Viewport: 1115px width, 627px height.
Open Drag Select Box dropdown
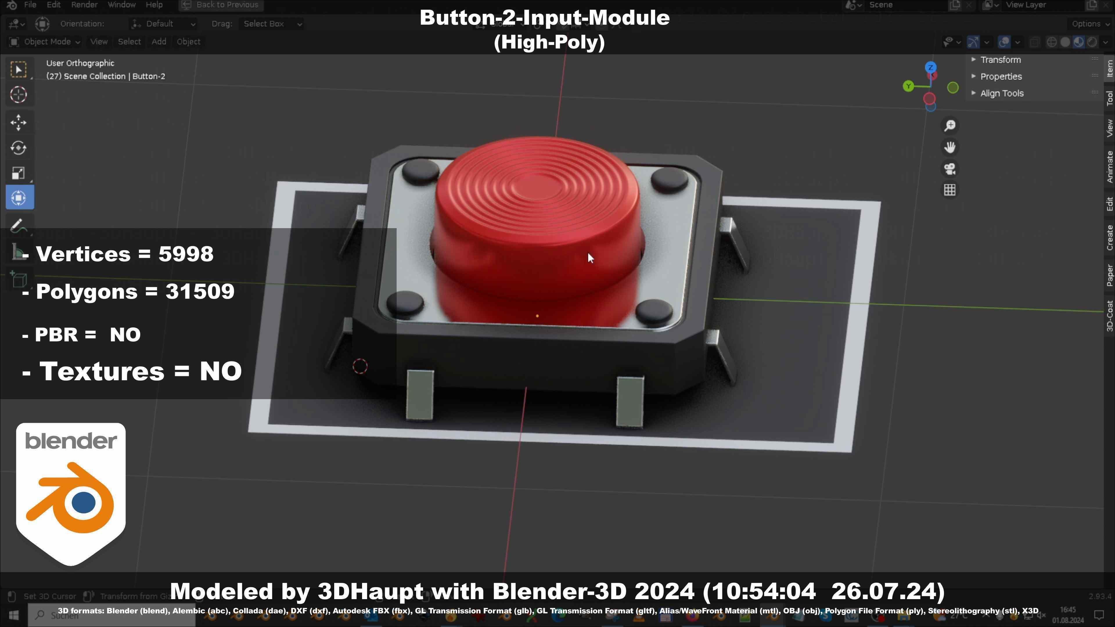[x=271, y=24]
